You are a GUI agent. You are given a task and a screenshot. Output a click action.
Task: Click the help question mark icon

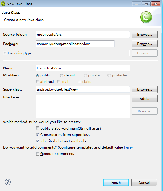pos(8,182)
